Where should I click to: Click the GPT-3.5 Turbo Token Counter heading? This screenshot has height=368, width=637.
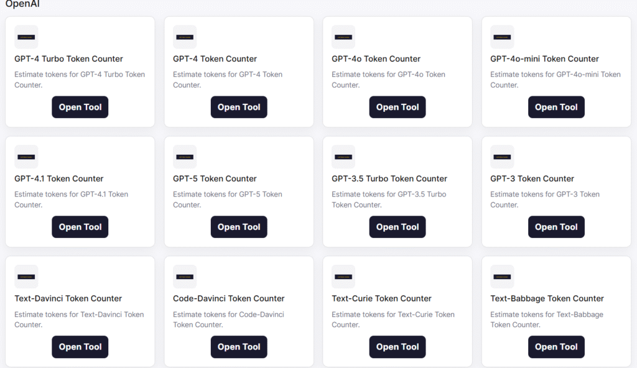[389, 179]
